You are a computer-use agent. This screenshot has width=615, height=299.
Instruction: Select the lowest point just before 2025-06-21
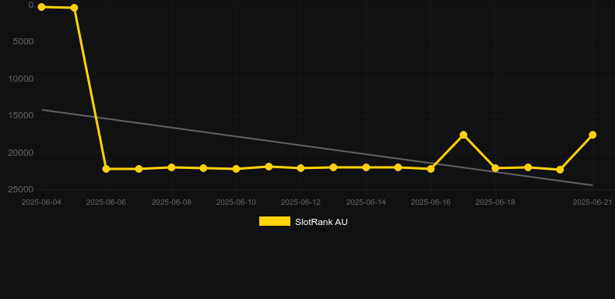[560, 170]
